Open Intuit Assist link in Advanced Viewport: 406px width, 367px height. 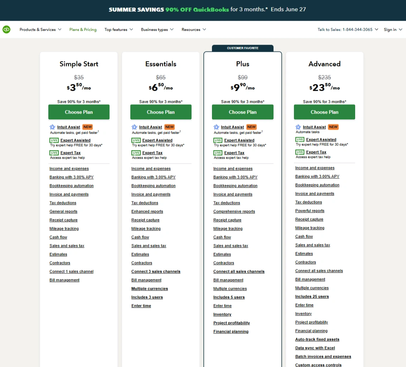click(314, 127)
